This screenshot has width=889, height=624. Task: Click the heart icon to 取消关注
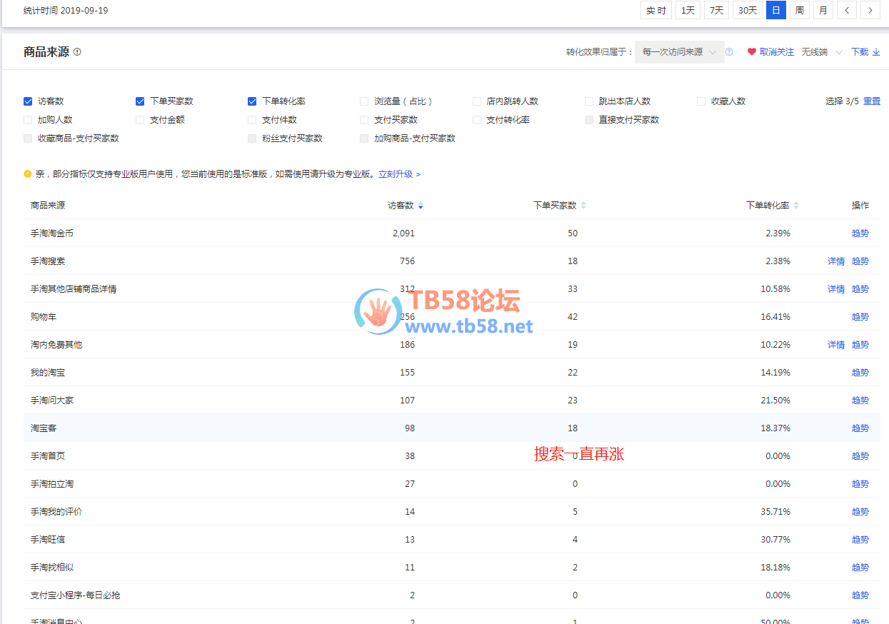coord(751,52)
